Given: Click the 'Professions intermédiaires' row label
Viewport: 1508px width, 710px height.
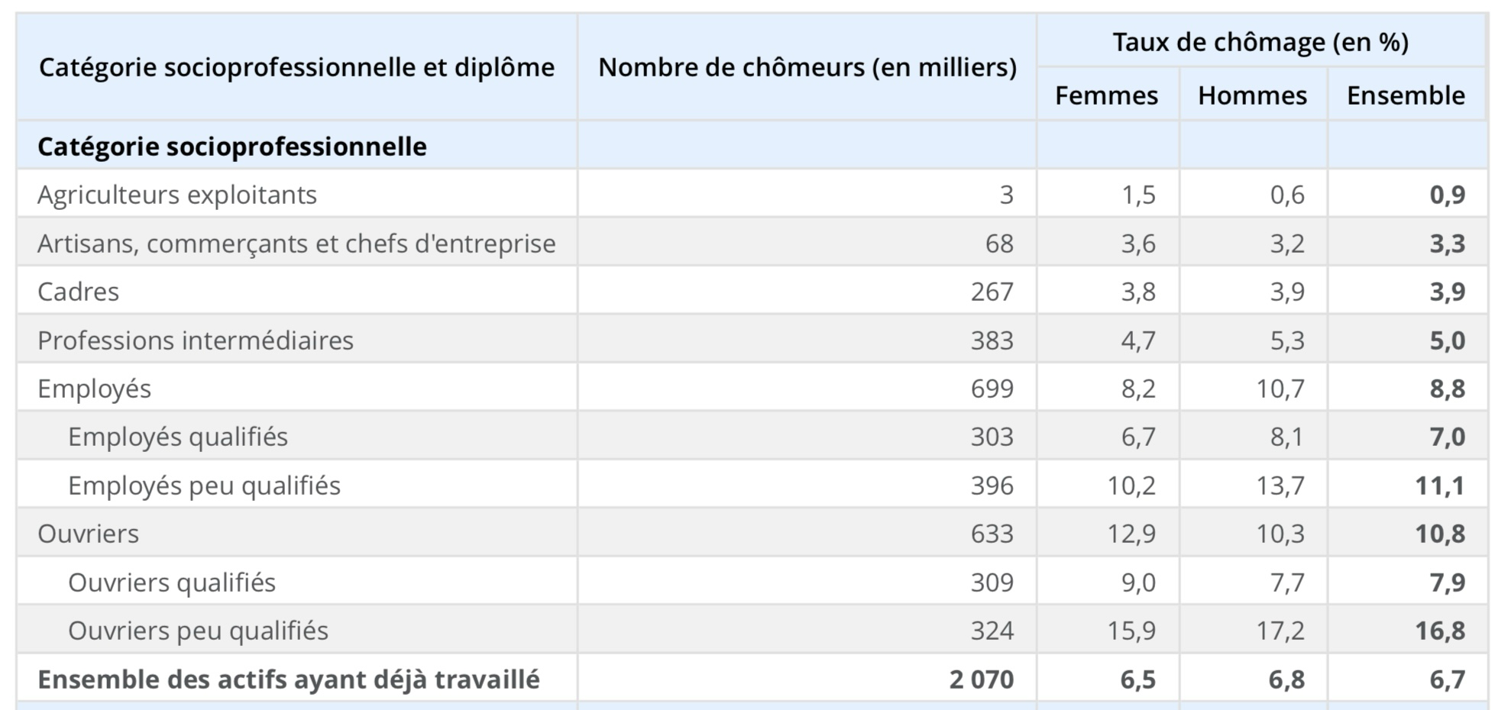Looking at the screenshot, I should point(196,340).
